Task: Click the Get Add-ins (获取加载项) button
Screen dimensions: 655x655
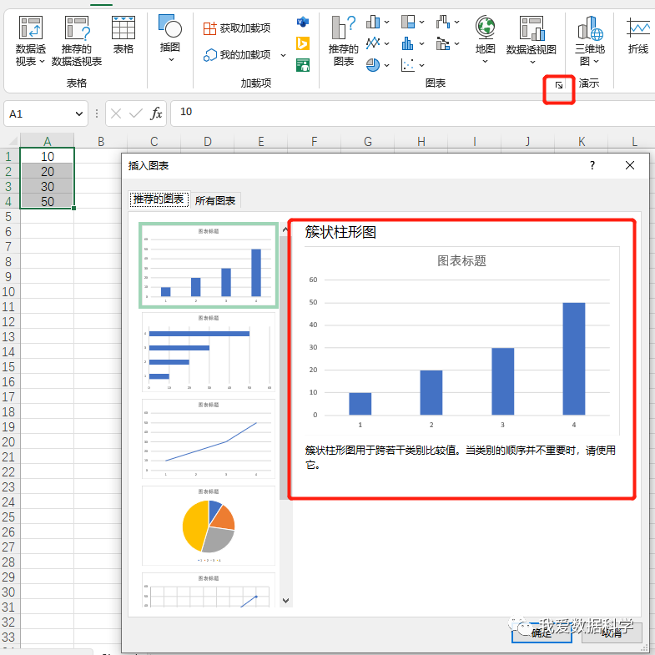Action: click(237, 28)
